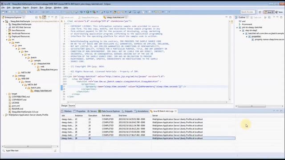This screenshot has height=160, width=285.
Task: Click the green Run button in the toolbar
Action: point(88,12)
